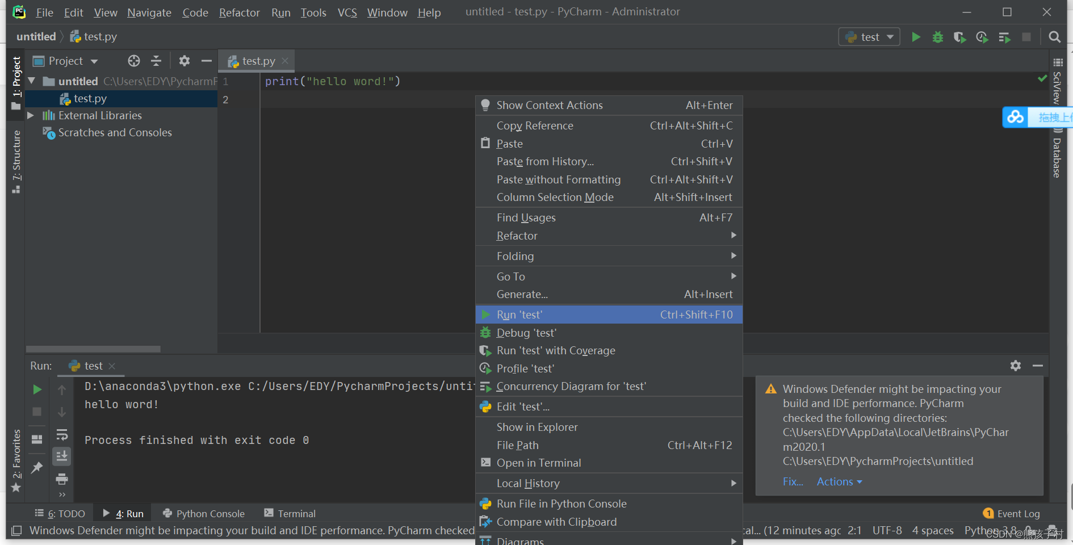
Task: Close the test.py editor tab
Action: tap(285, 61)
